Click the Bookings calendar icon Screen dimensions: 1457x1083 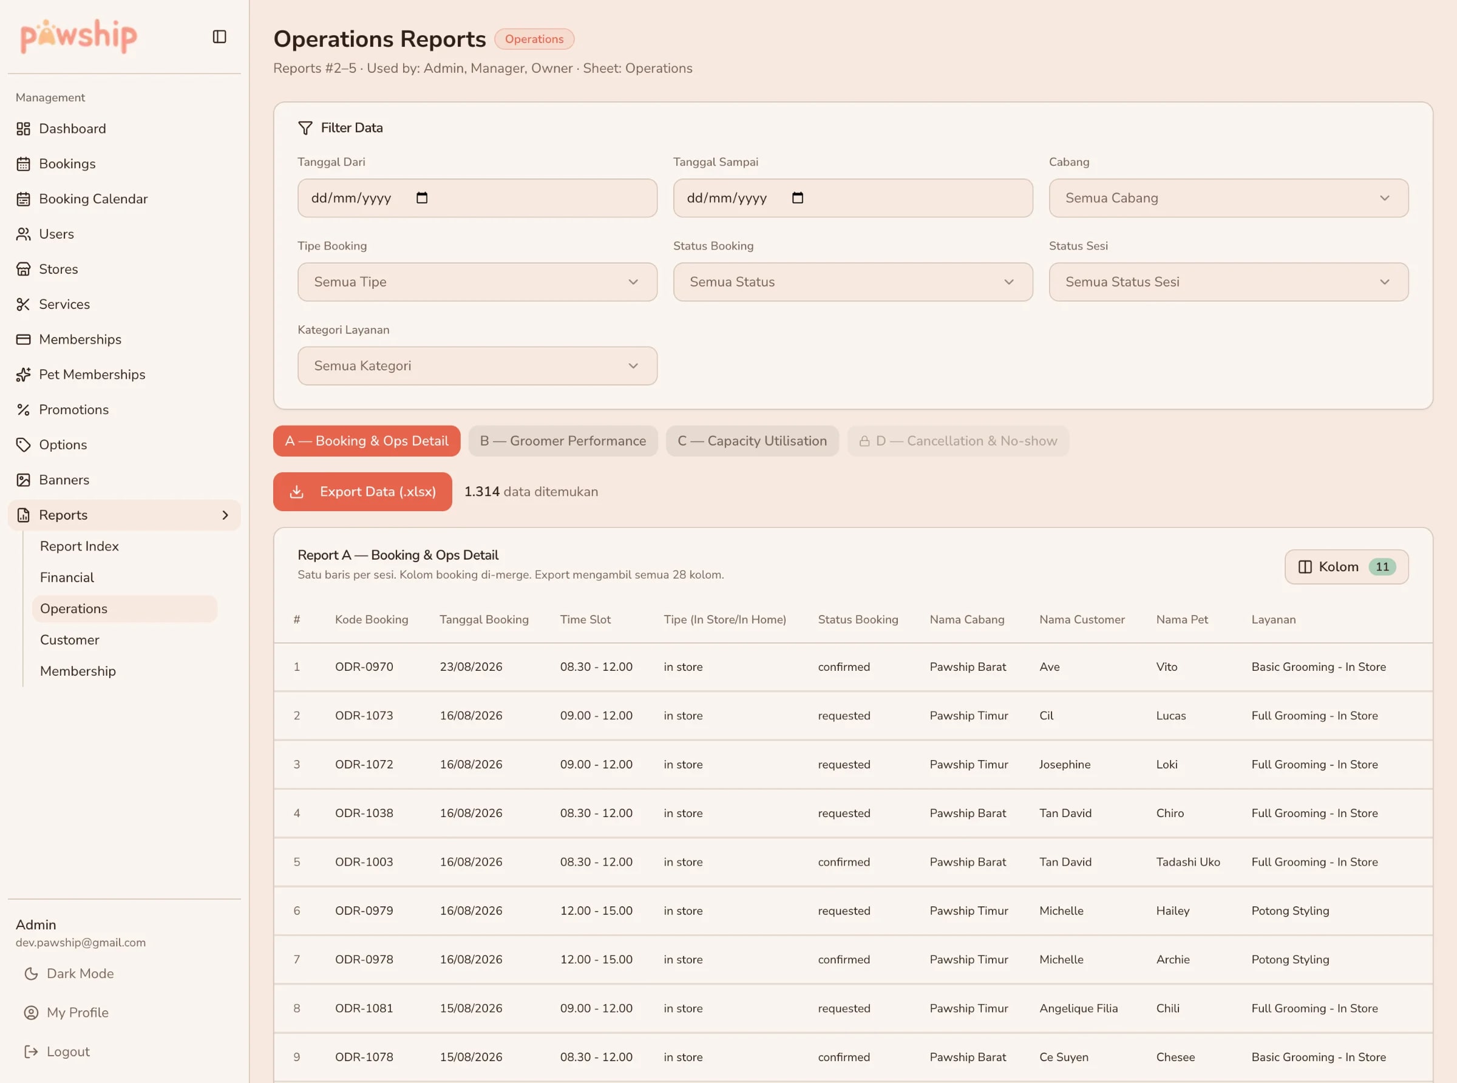(x=24, y=164)
